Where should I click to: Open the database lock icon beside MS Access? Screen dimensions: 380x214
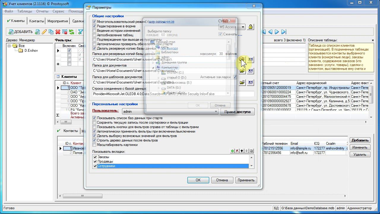(251, 27)
